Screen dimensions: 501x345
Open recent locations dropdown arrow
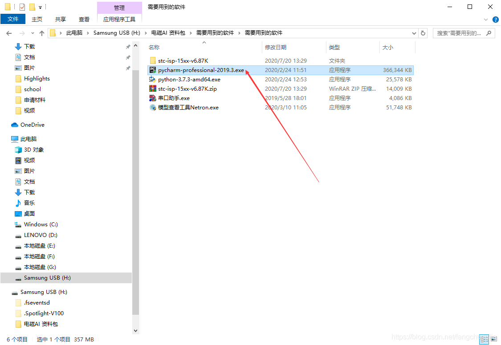pos(33,33)
